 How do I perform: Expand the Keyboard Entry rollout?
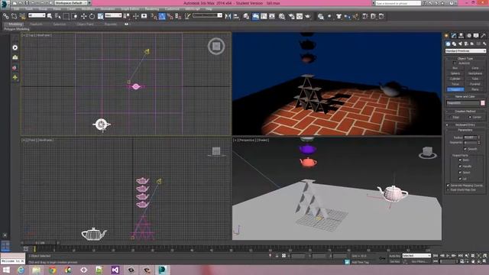pos(465,125)
